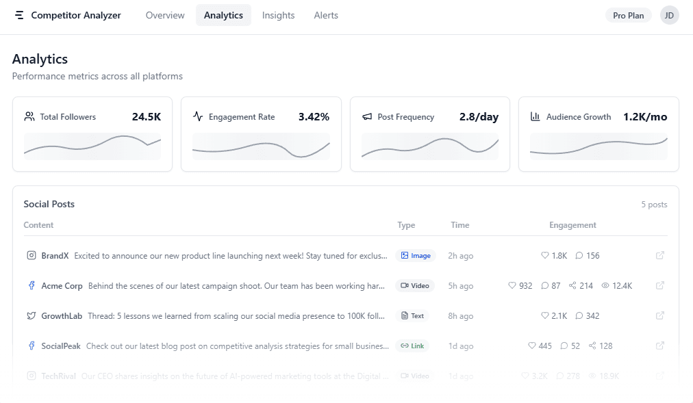The width and height of the screenshot is (693, 403).
Task: Open the BrandX post via external link icon
Action: (x=659, y=255)
